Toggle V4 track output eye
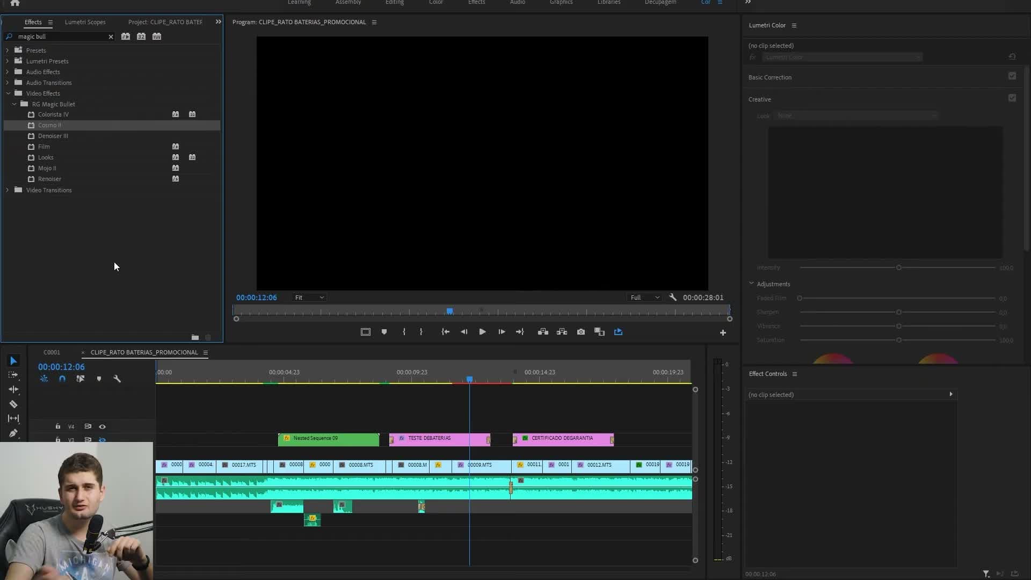This screenshot has width=1031, height=580. [102, 426]
